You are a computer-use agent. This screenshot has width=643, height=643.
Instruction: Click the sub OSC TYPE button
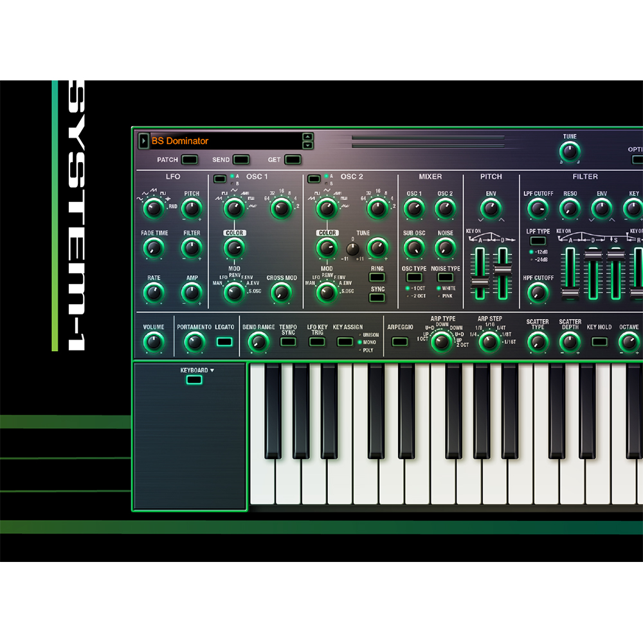click(414, 278)
